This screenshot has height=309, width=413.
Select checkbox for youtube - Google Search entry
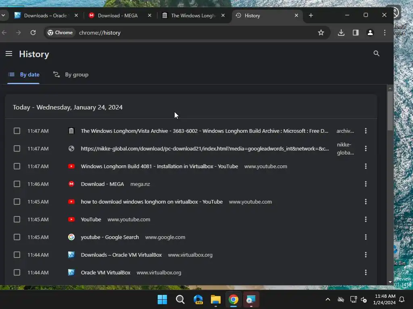tap(17, 237)
